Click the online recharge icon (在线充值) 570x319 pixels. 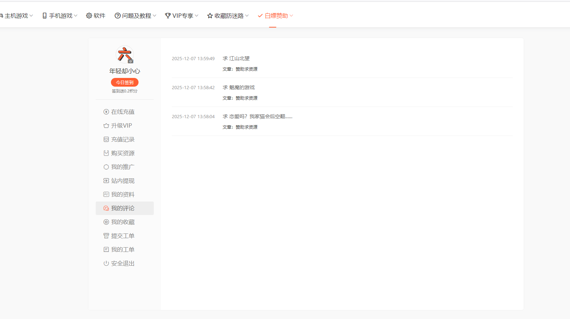coord(106,112)
